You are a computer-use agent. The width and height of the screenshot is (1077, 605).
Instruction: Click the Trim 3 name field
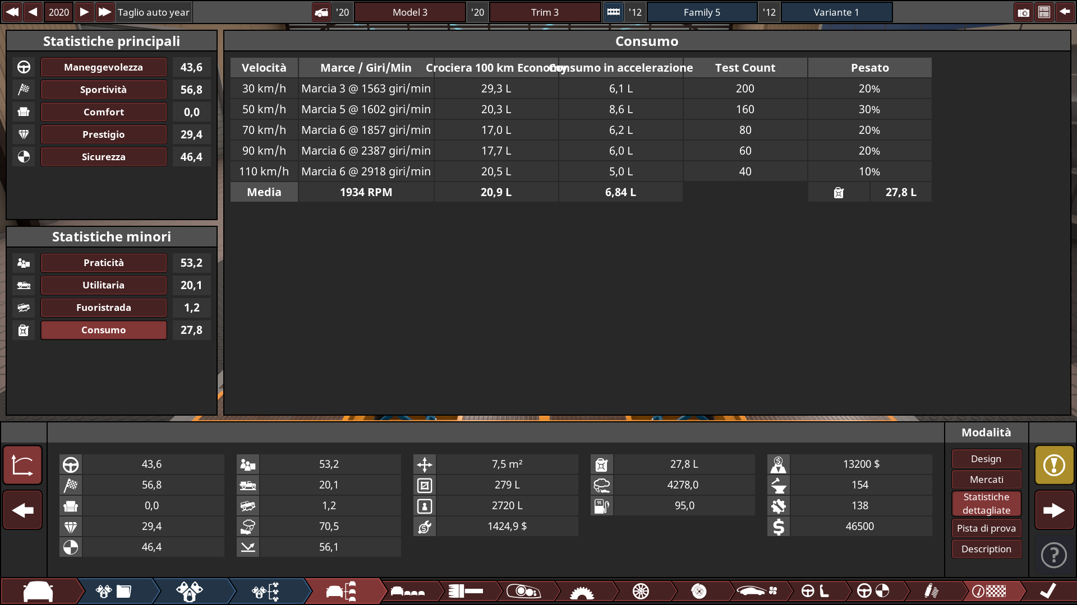545,12
